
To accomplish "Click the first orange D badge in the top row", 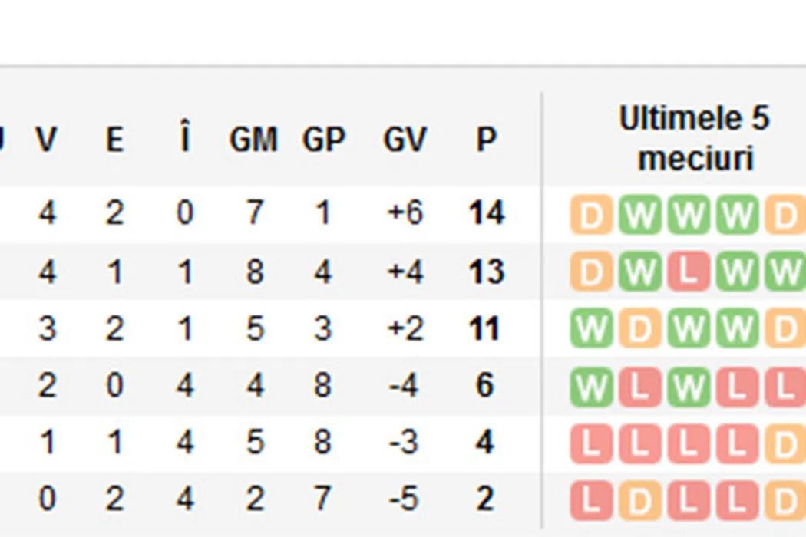I will point(591,216).
